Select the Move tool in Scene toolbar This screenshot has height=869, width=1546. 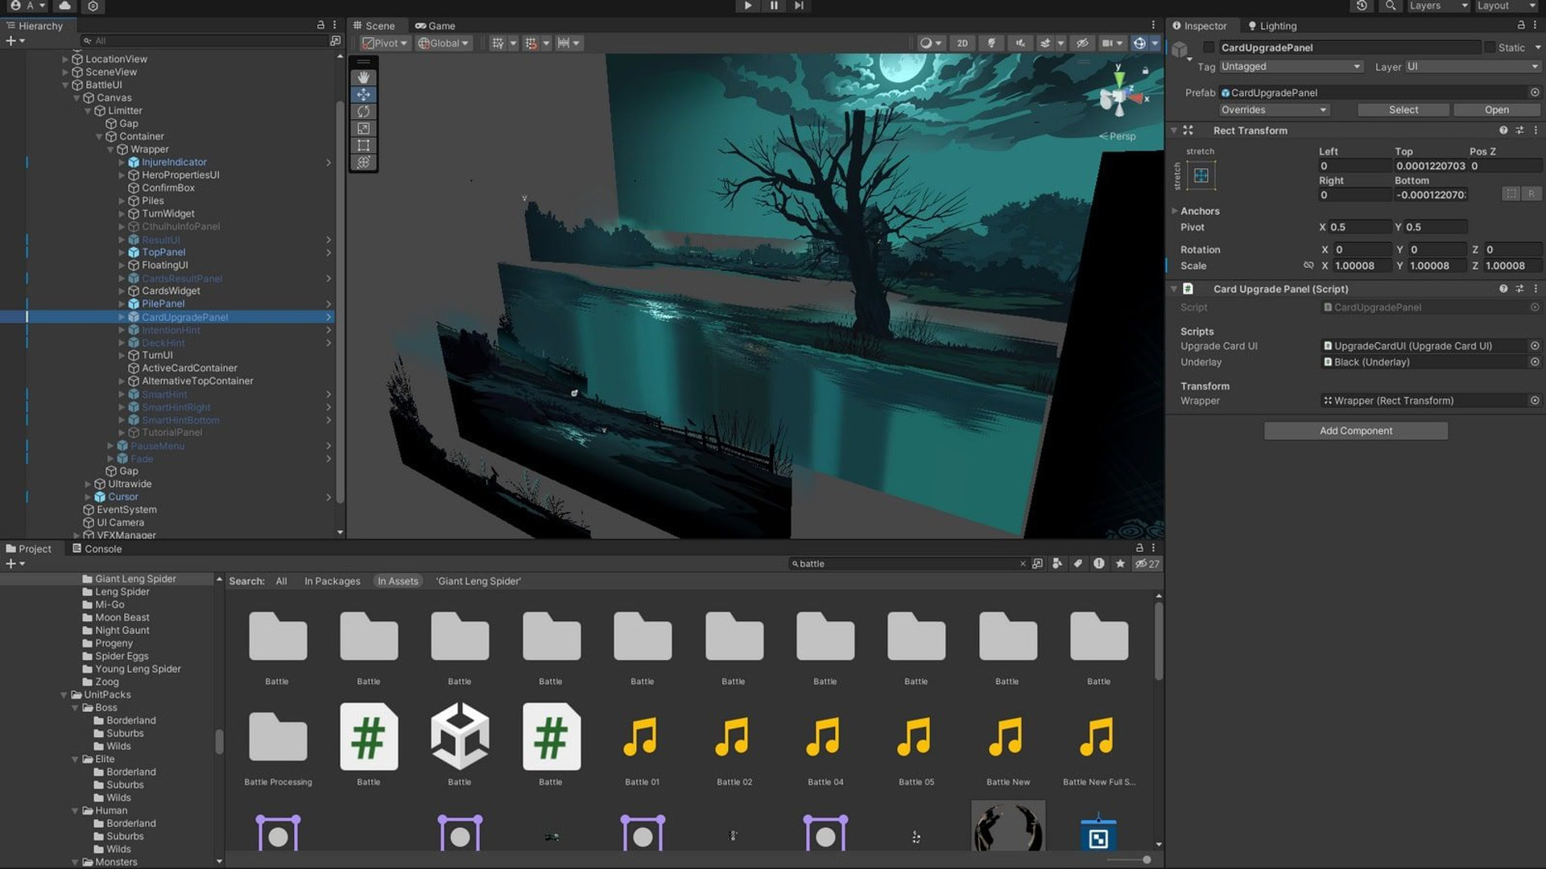(x=363, y=94)
